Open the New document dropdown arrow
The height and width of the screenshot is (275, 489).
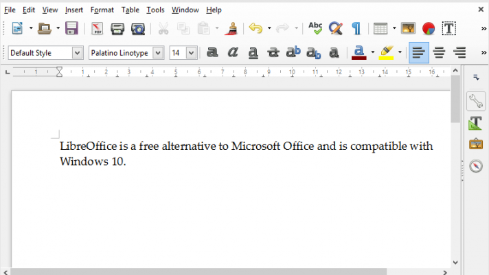click(x=31, y=28)
